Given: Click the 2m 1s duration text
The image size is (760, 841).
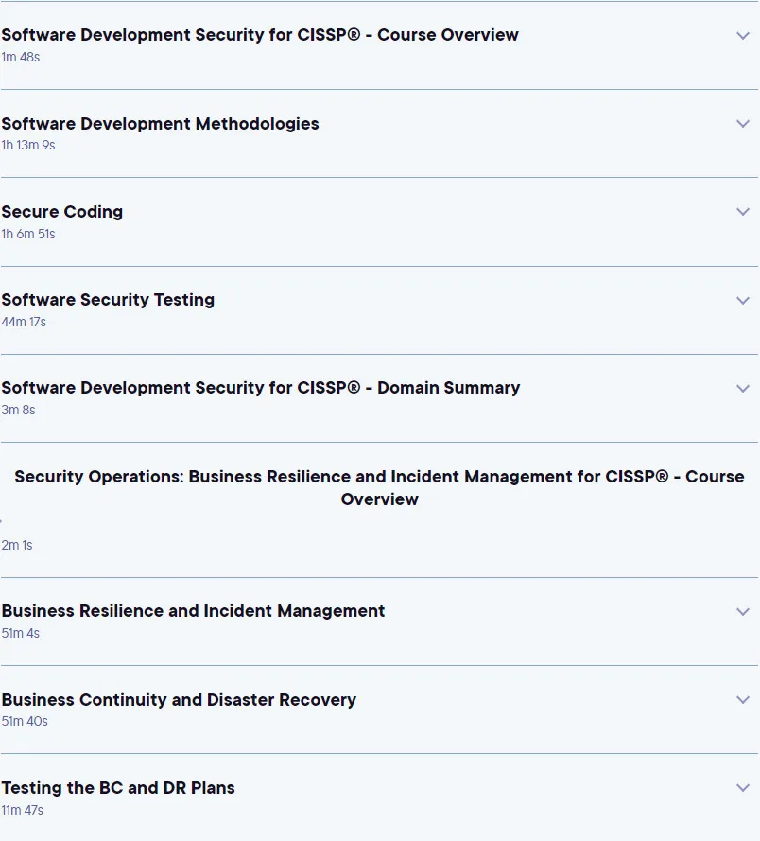Looking at the screenshot, I should [17, 545].
